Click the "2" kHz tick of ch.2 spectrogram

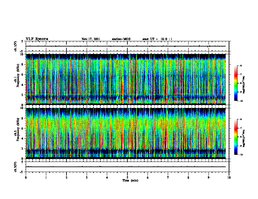pyautogui.click(x=23, y=149)
